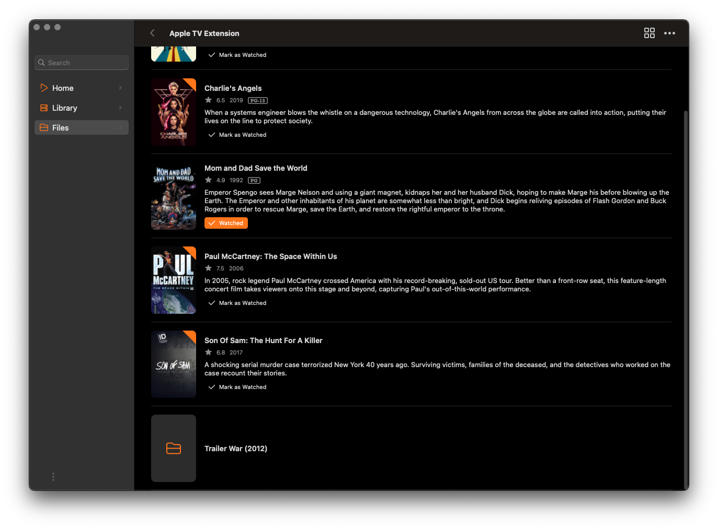718x529 pixels.
Task: Mark Charlie's Angels as watched
Action: point(237,135)
